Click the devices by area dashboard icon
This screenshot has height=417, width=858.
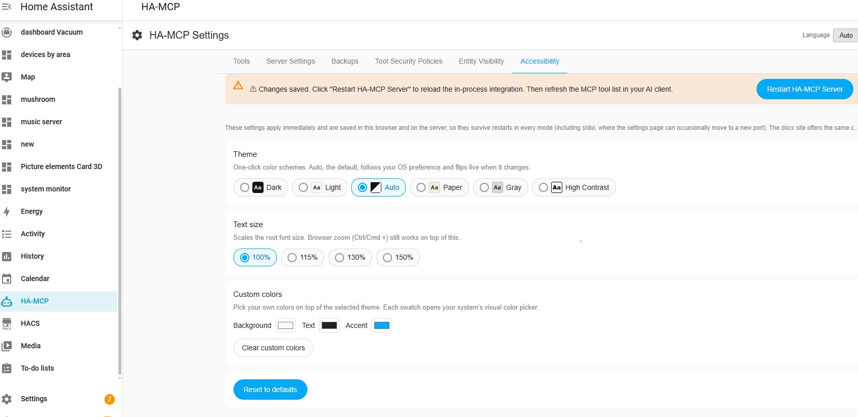7,54
